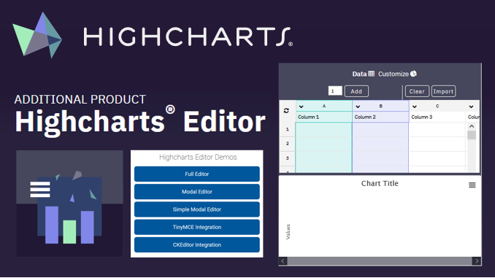Open the chart hamburger export menu
Viewport: 495px width, 278px height.
point(472,185)
